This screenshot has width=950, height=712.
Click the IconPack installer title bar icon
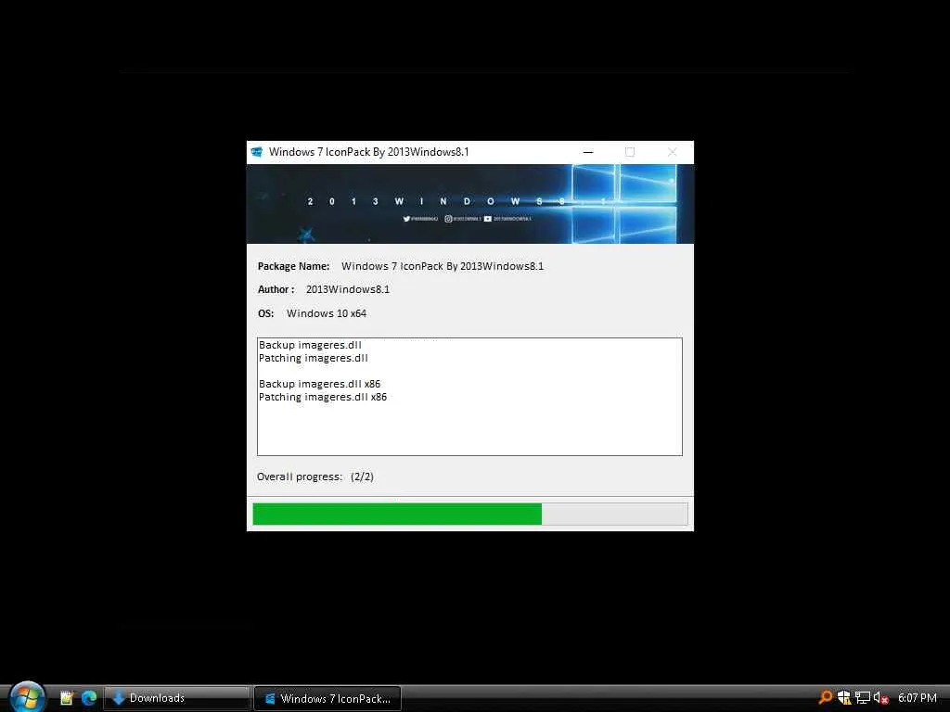257,152
